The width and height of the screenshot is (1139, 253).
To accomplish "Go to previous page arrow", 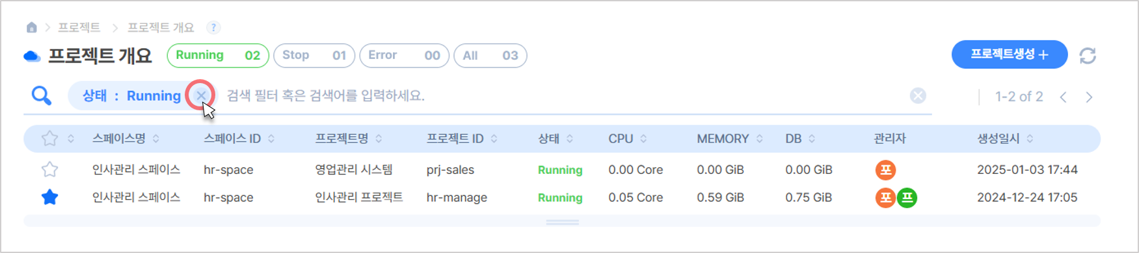I will pos(1064,97).
